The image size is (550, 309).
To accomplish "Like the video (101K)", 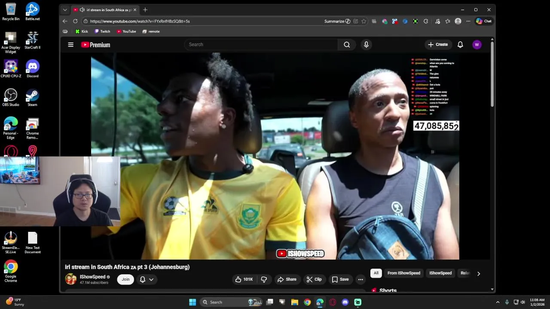I will point(244,279).
